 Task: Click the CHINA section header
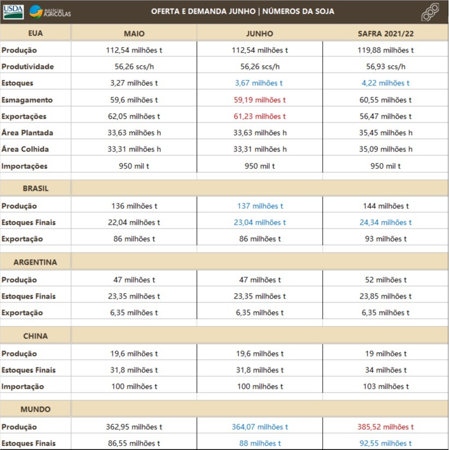point(36,336)
